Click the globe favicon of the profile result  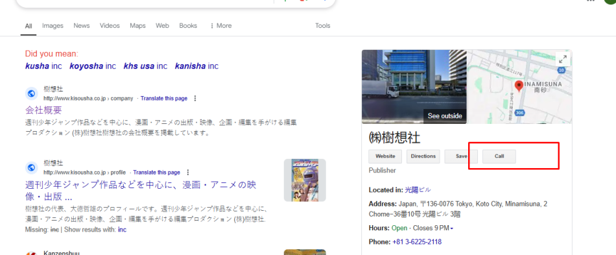point(31,168)
